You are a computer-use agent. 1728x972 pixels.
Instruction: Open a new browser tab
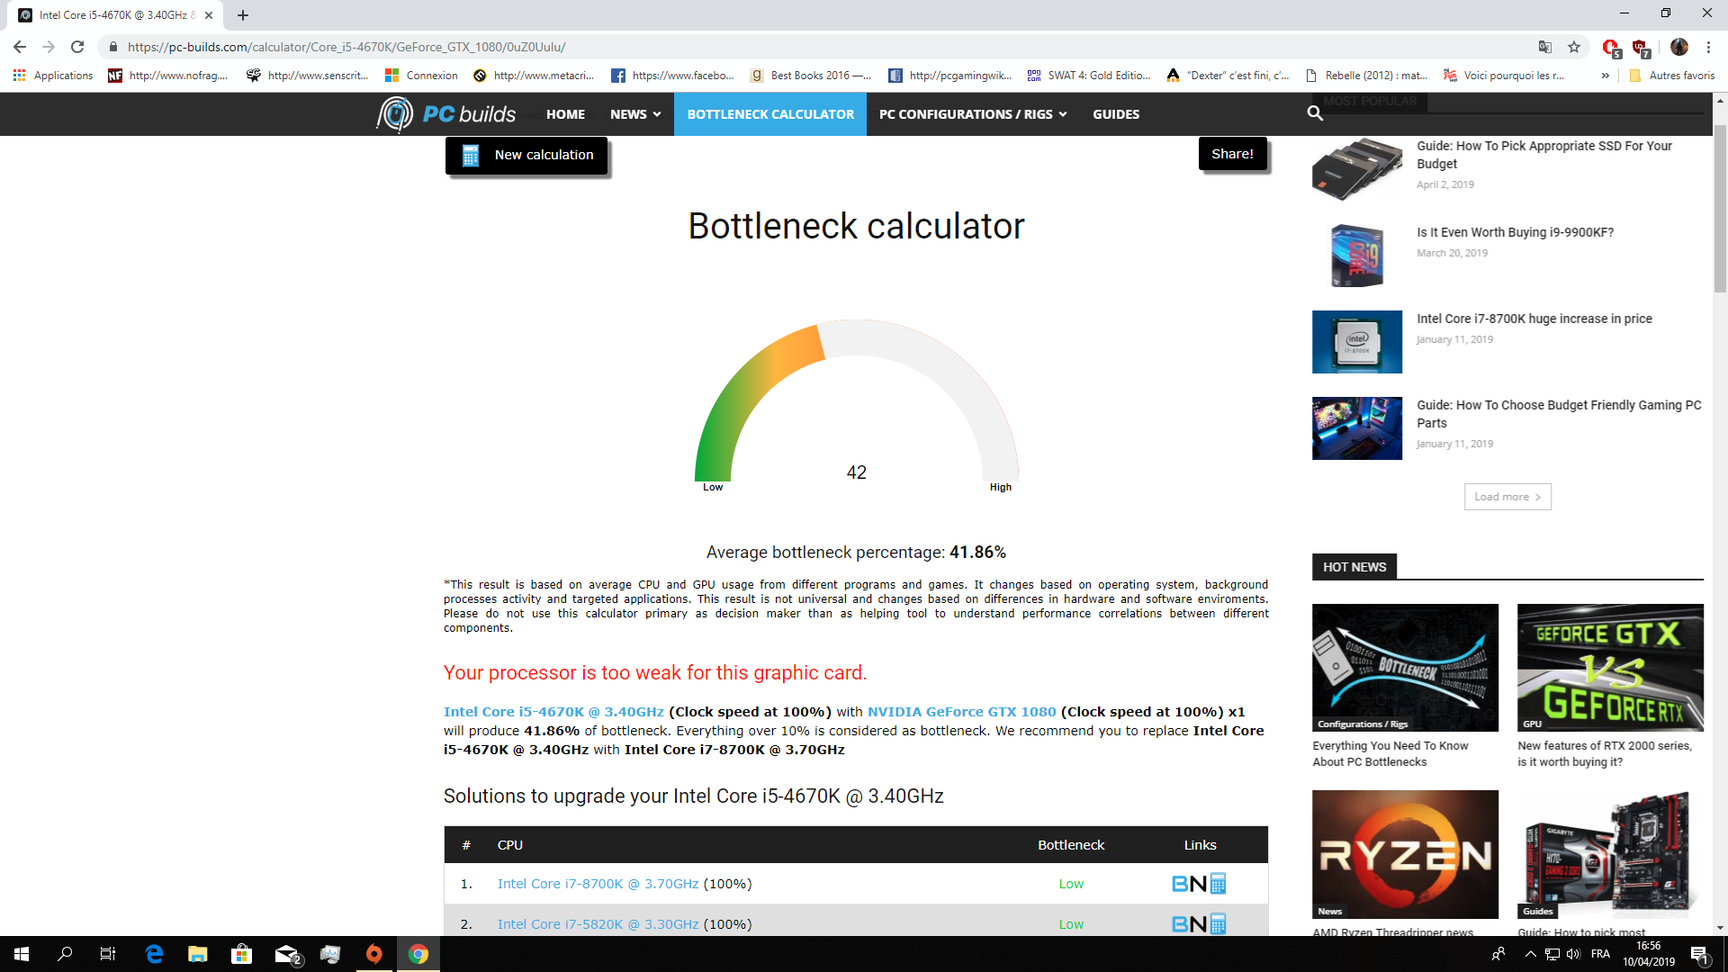pyautogui.click(x=243, y=15)
